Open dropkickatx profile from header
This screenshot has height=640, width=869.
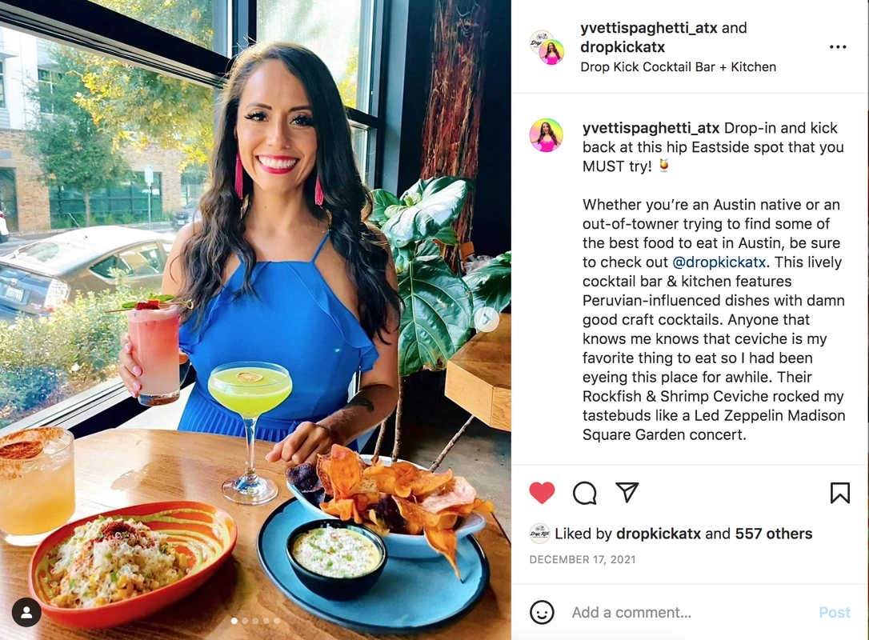coord(623,47)
